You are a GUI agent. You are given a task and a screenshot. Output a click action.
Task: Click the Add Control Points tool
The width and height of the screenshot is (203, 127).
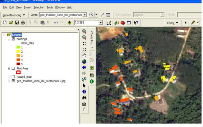pyautogui.click(x=102, y=15)
